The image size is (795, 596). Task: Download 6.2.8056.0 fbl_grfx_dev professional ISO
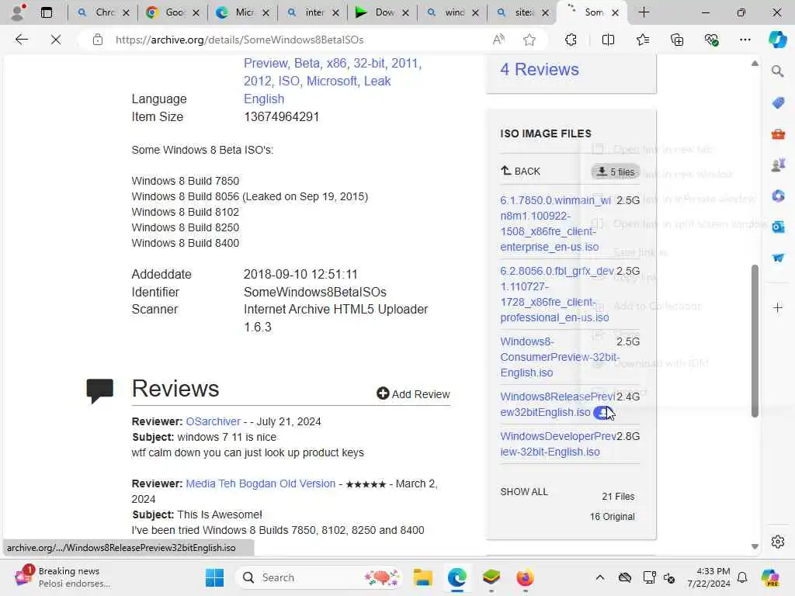pyautogui.click(x=557, y=294)
